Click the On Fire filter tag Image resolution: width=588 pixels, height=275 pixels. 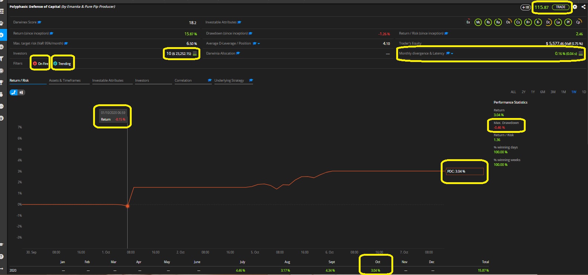point(40,63)
